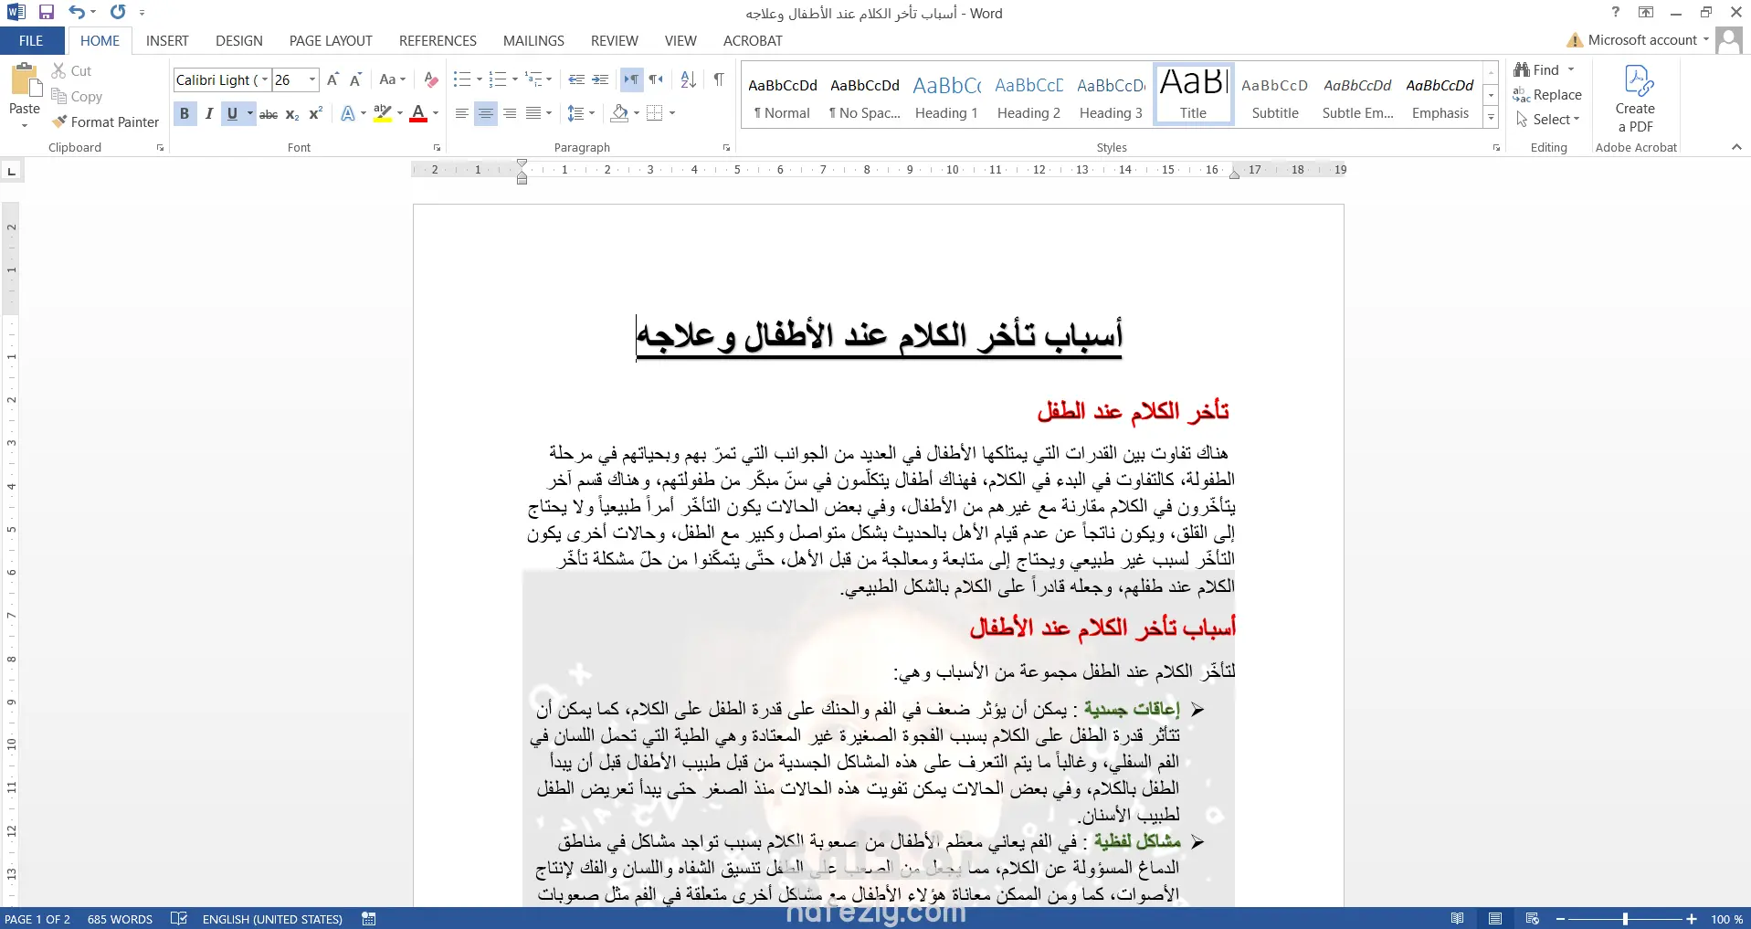Switch to Read Mode view
This screenshot has height=929, width=1751.
(x=1458, y=919)
